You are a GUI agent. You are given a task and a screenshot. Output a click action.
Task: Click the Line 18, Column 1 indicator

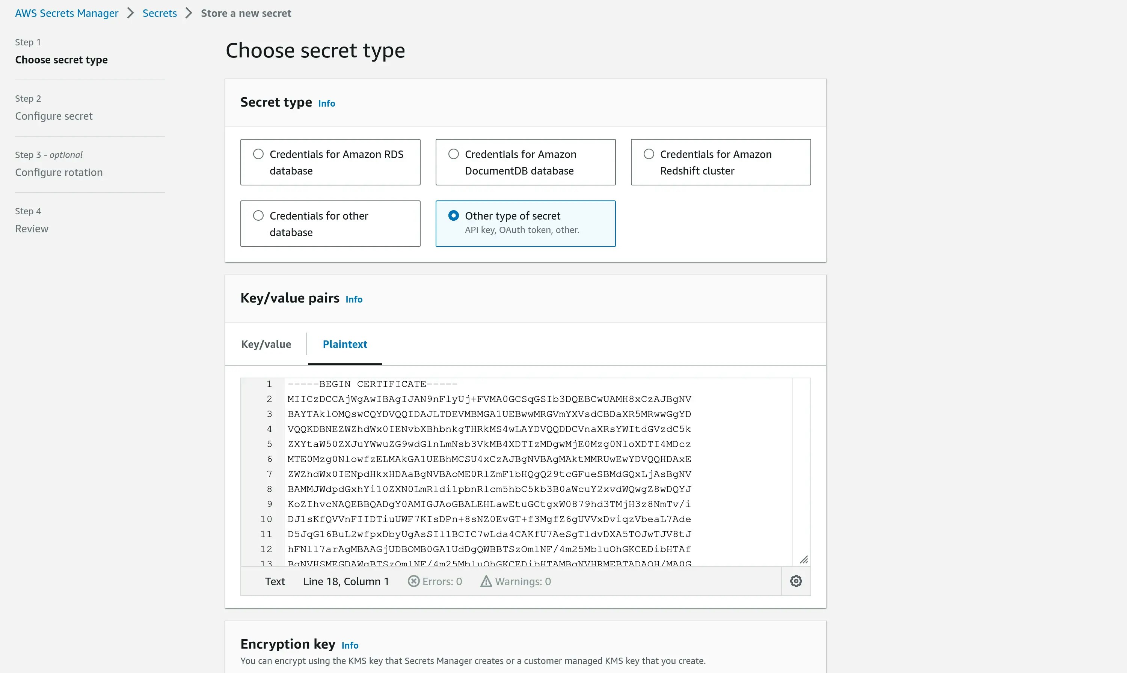(x=346, y=581)
